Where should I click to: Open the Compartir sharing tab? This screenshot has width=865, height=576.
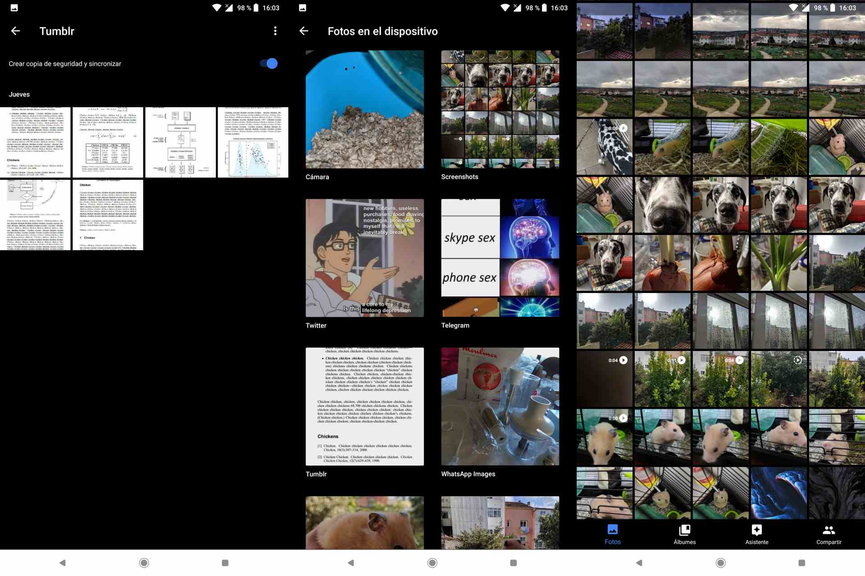point(829,534)
